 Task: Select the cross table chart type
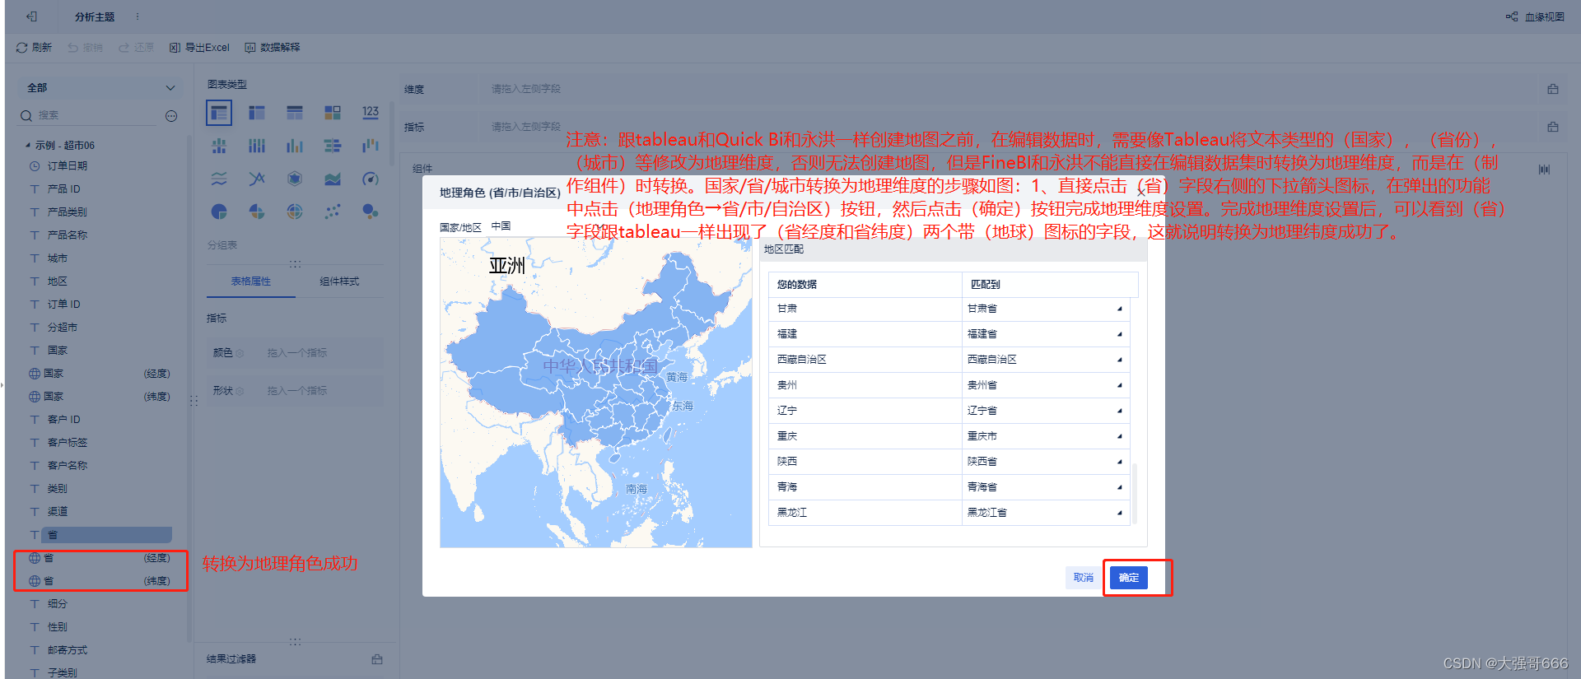point(257,113)
